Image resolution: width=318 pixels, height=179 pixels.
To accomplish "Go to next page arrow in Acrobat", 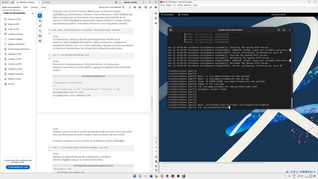I will 156,151.
